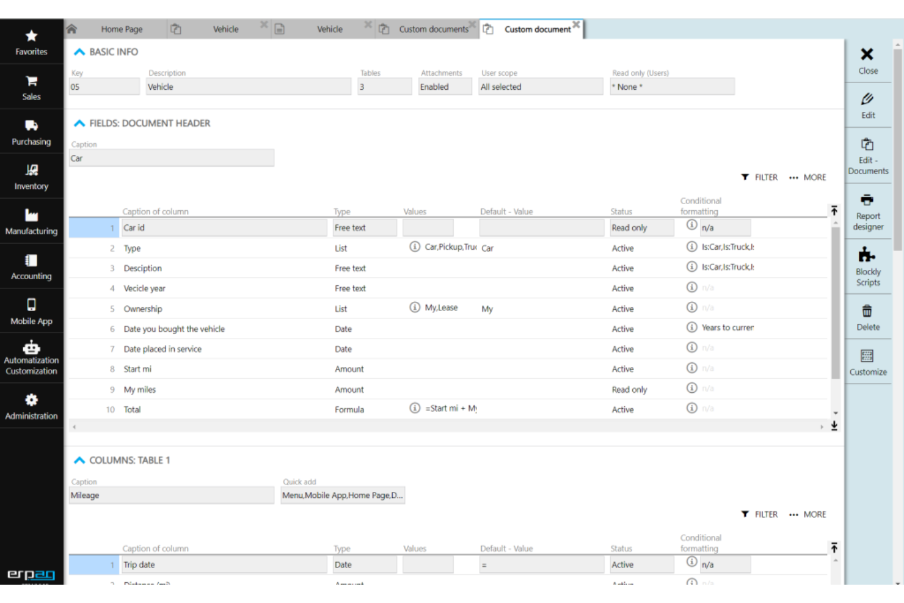The width and height of the screenshot is (904, 603).
Task: Select the Total formula row
Action: click(x=448, y=409)
